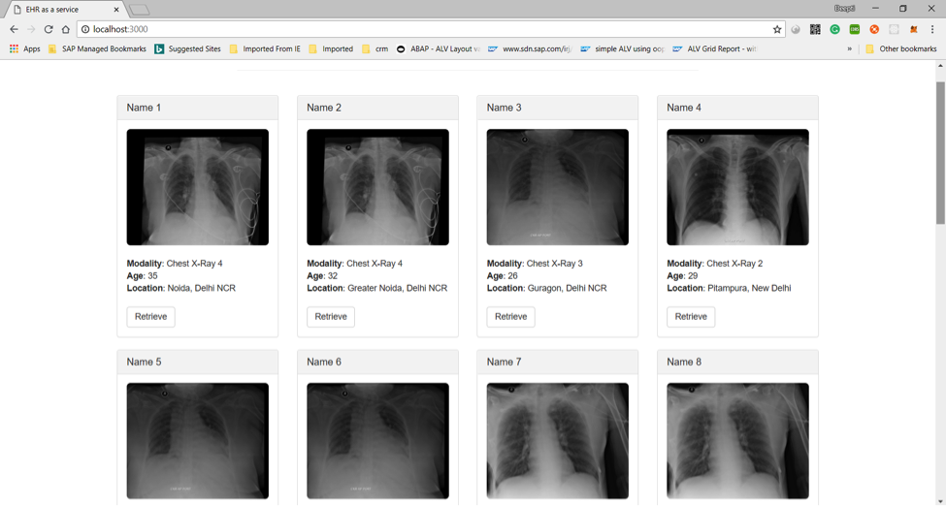Open the Grammarly extension icon
This screenshot has width=946, height=506.
[x=835, y=29]
